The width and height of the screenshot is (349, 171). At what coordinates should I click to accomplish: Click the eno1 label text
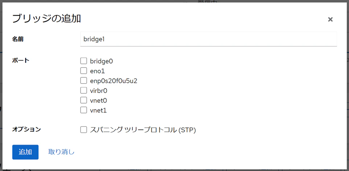tap(97, 71)
